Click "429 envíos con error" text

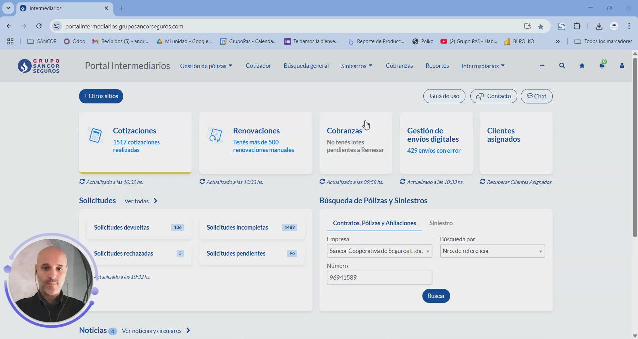pos(434,150)
